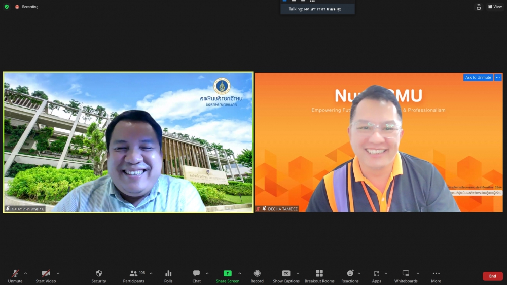Unmute the microphone
This screenshot has height=285, width=507.
[x=15, y=276]
